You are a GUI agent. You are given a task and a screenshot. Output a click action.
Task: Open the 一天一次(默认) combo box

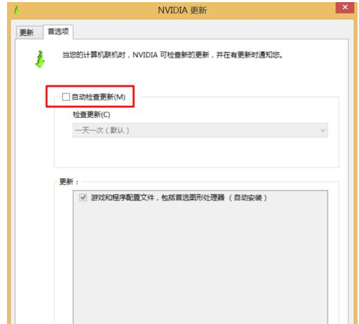pyautogui.click(x=201, y=130)
